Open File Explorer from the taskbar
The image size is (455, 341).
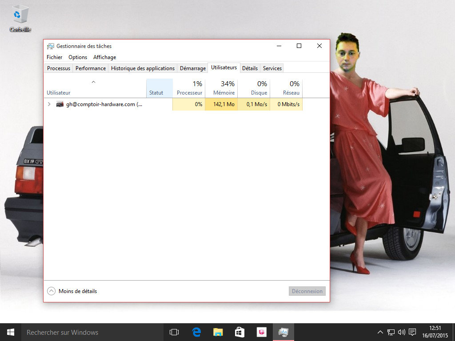[218, 332]
